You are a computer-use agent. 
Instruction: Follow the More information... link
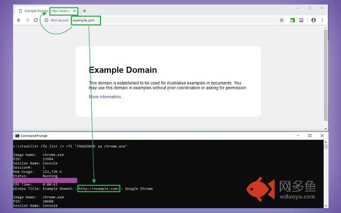(x=106, y=97)
